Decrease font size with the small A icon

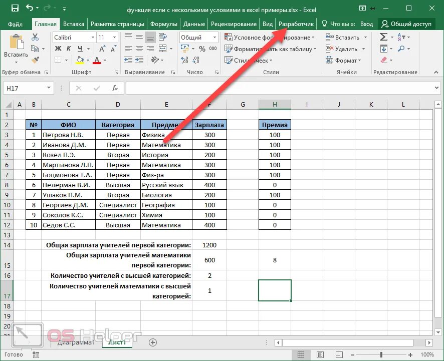point(113,49)
